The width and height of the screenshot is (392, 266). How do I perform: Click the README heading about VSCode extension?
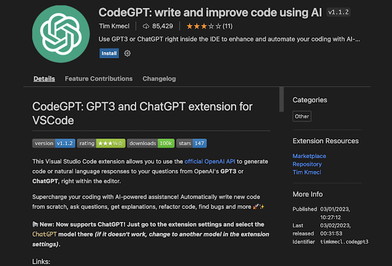coord(142,113)
